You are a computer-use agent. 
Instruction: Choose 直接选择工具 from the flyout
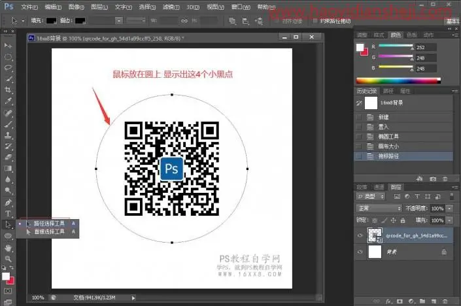click(x=50, y=232)
